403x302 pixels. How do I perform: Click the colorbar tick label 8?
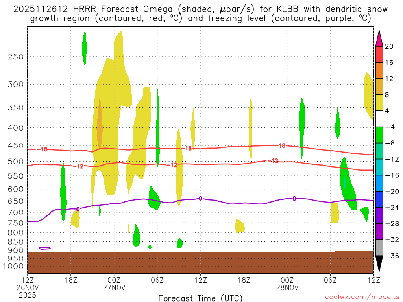click(x=387, y=95)
